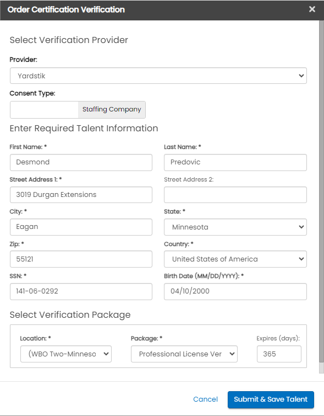Viewport: 324px width, 416px height.
Task: Open the Country dropdown
Action: point(235,259)
